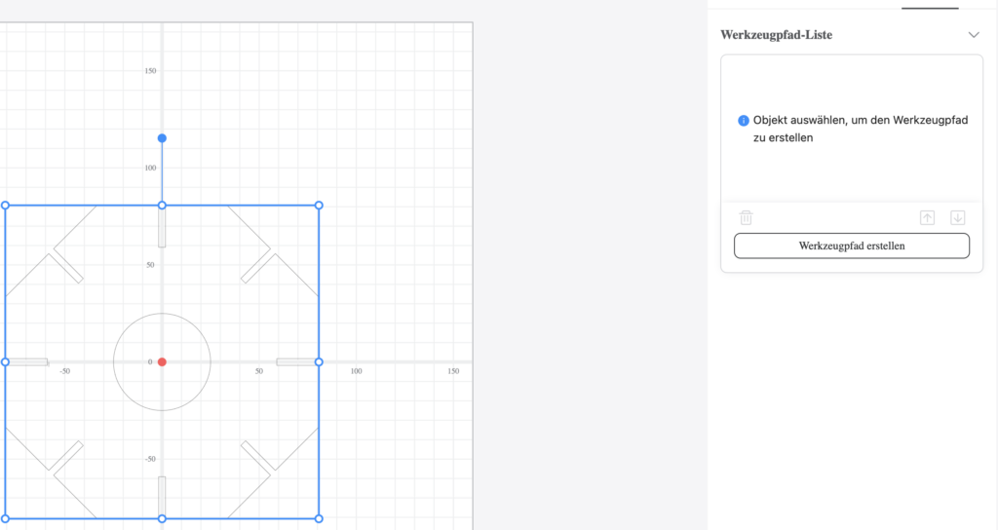The image size is (998, 530).
Task: Click the Werkzeugpfad-Liste panel heading
Action: 776,35
